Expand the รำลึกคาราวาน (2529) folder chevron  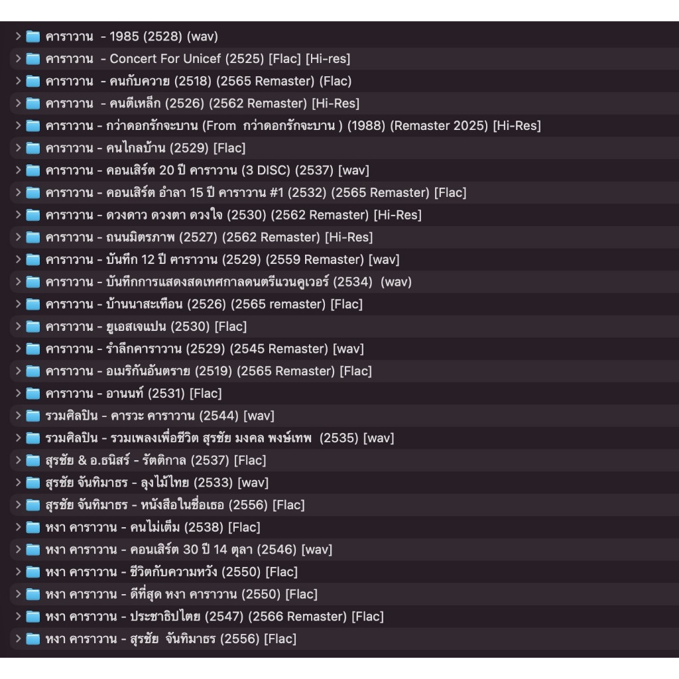[x=18, y=349]
